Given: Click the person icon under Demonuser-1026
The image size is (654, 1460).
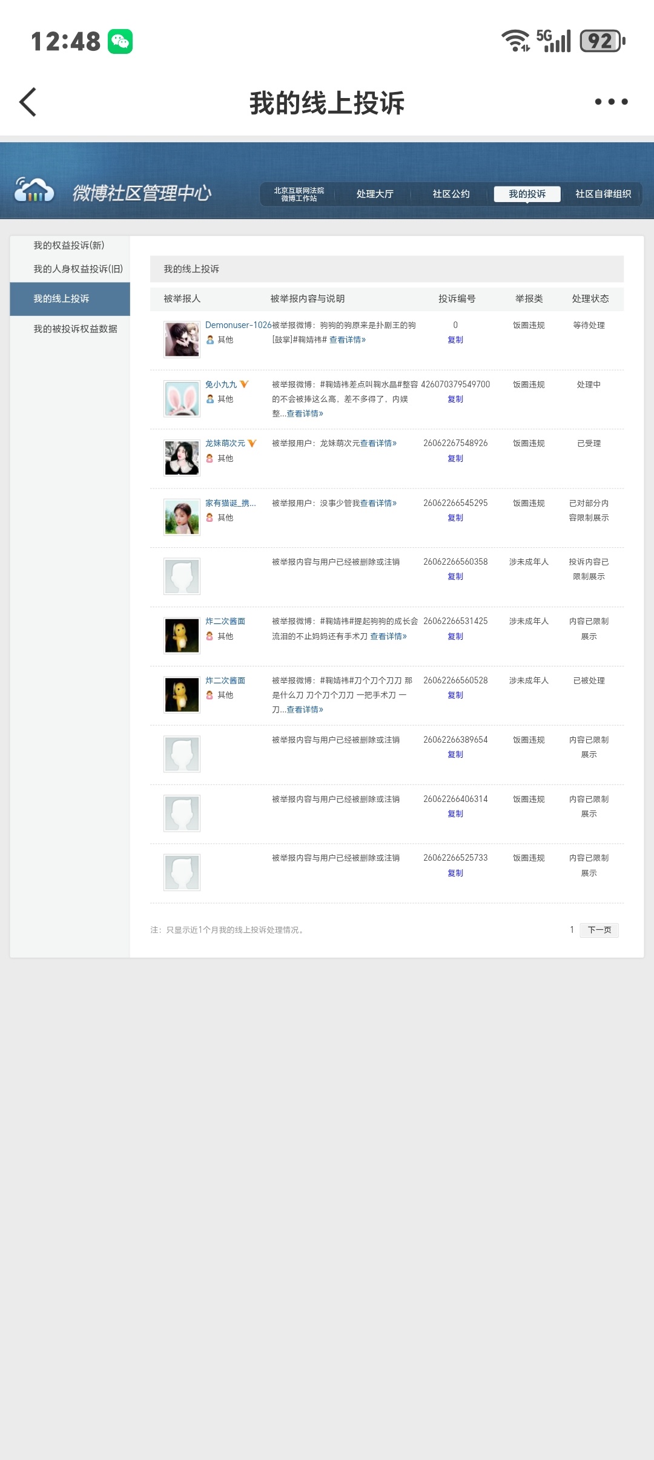Looking at the screenshot, I should click(210, 340).
